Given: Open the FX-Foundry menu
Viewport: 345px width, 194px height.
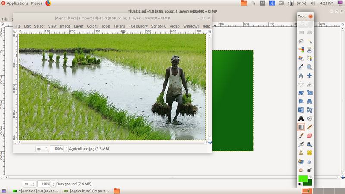Looking at the screenshot, I should click(x=138, y=26).
